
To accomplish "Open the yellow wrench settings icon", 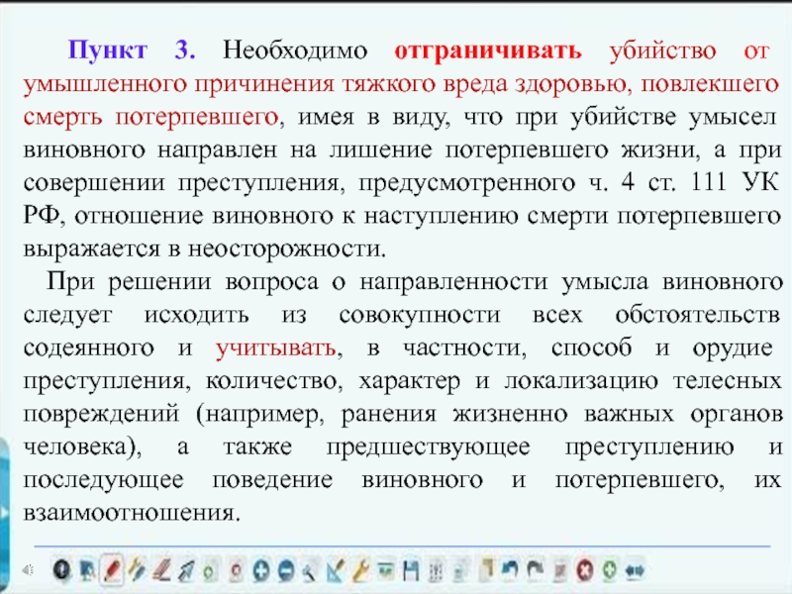I will 360,571.
